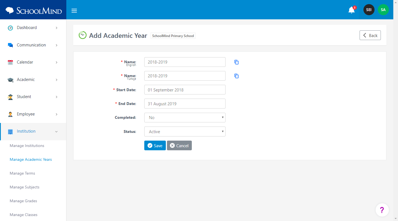
Task: Click the Start Date field
Action: click(185, 90)
